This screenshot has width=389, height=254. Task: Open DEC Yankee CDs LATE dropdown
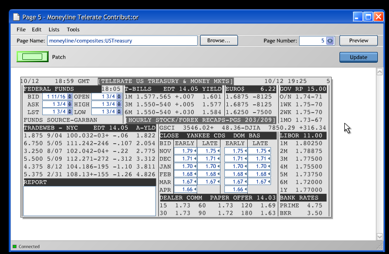219,158
